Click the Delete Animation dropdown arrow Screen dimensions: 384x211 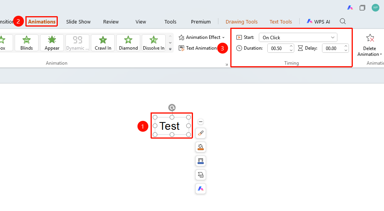381,54
